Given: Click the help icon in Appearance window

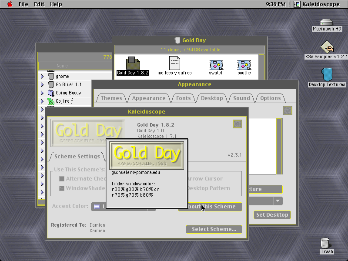Looking at the screenshot, I should click(288, 110).
